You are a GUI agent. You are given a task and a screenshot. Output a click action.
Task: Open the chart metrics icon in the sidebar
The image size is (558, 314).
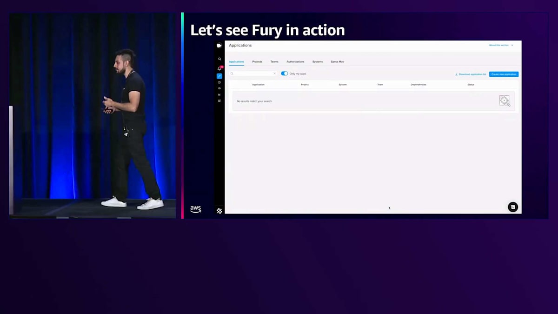(x=219, y=94)
